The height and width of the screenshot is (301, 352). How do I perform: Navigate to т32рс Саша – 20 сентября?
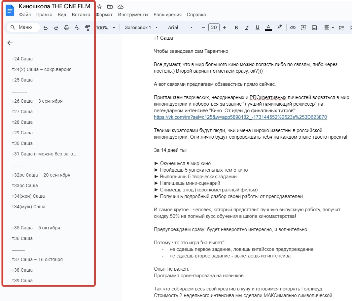(x=41, y=175)
